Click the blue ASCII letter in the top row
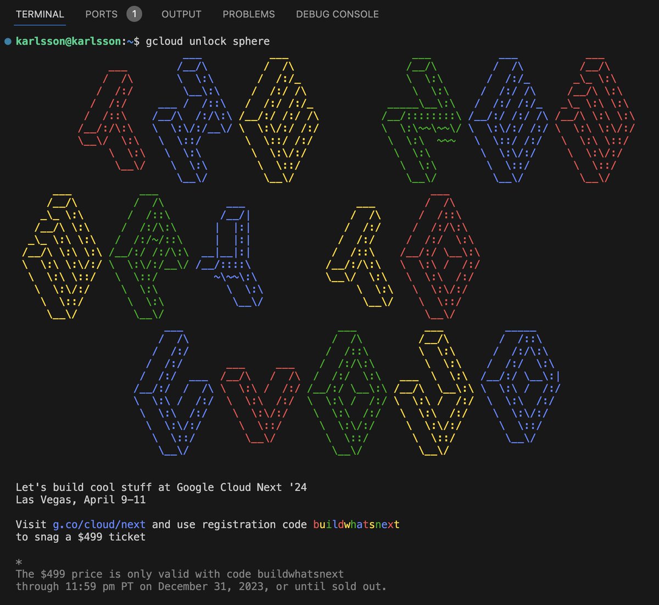Viewport: 659px width, 605px height. (x=192, y=121)
